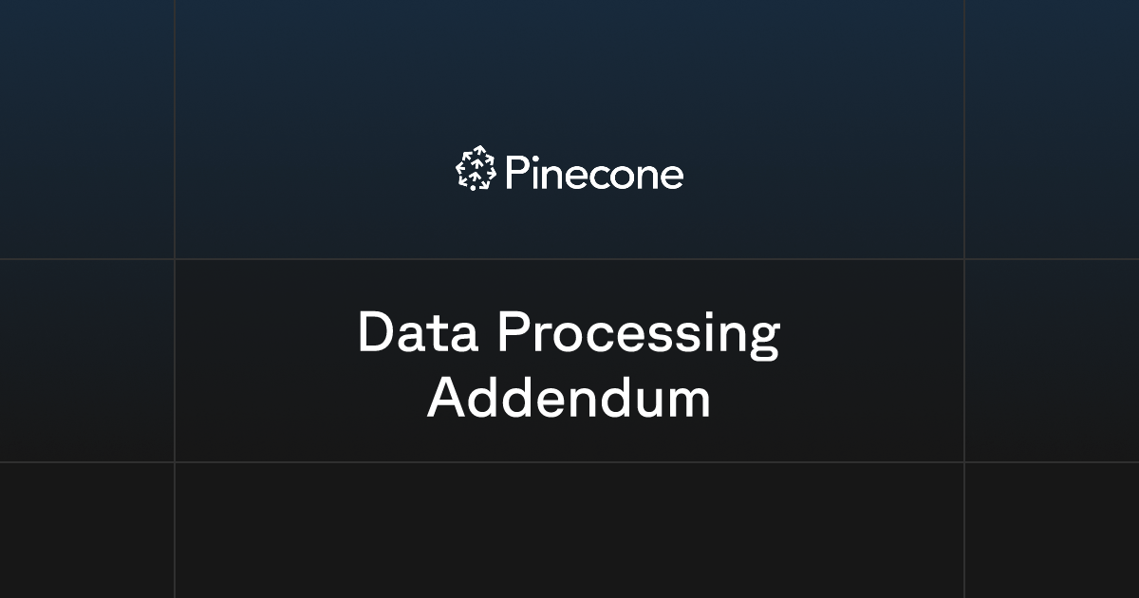Click the empty panel left of the title
1139x598 pixels.
pos(86,361)
